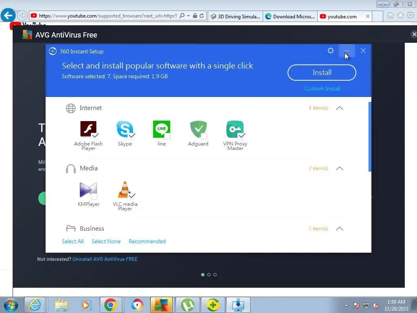Viewport: 417px width, 313px height.
Task: Click the Adobe Flash Player icon
Action: (x=88, y=129)
